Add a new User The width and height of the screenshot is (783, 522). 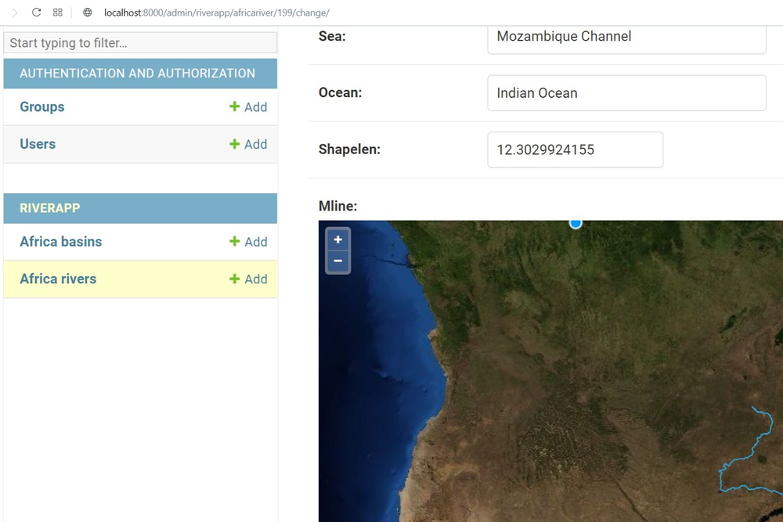point(248,144)
